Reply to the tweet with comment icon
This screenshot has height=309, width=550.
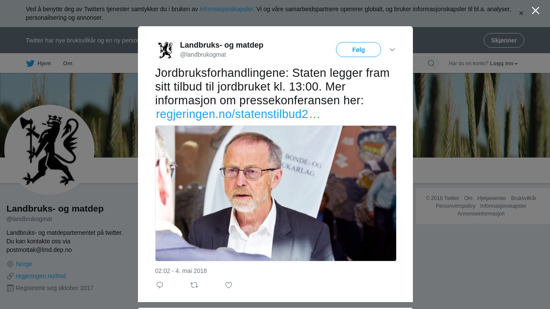pos(160,285)
